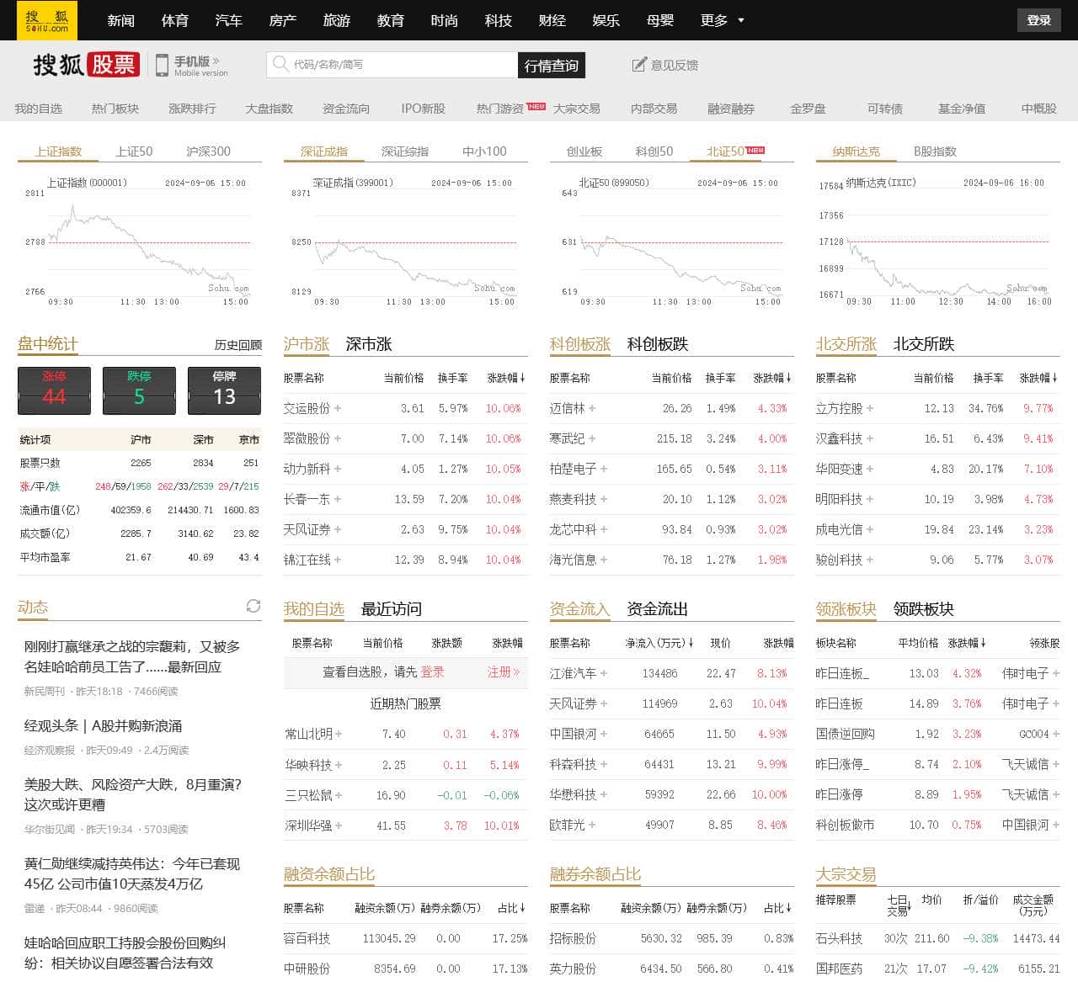
Task: Switch to 深市涨 list
Action: [368, 344]
